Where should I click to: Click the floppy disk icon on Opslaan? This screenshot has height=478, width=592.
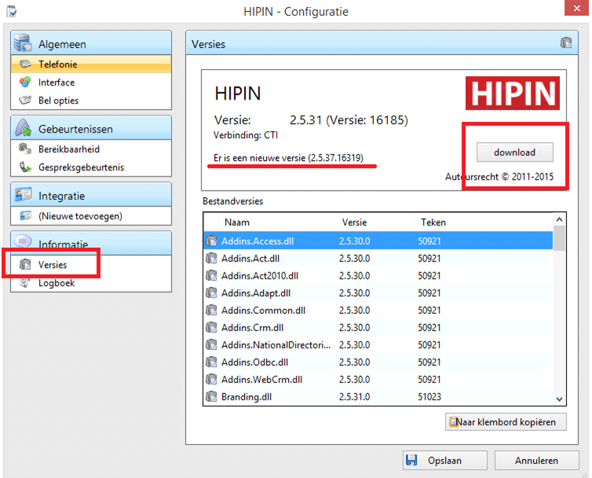411,460
